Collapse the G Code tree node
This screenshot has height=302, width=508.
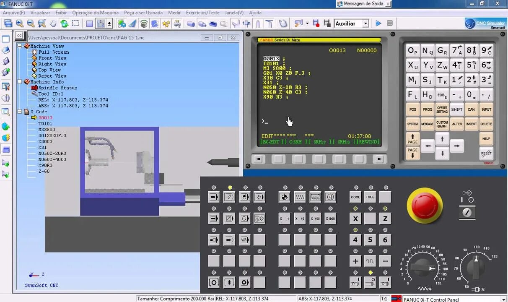pos(20,112)
